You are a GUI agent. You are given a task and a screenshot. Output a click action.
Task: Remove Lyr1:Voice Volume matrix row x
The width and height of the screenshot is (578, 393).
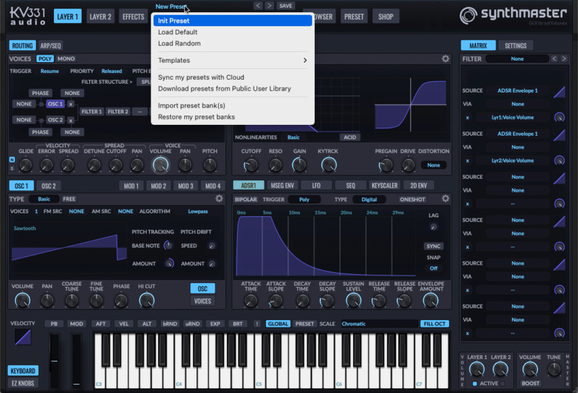[x=467, y=117]
